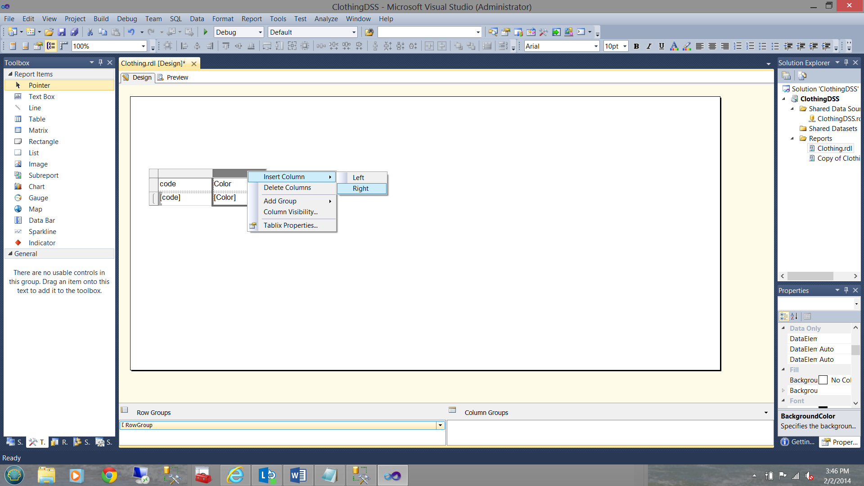Open Tablix Properties from context menu
The height and width of the screenshot is (486, 864).
[290, 225]
